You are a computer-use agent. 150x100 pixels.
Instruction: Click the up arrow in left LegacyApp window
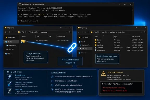pos(15,32)
